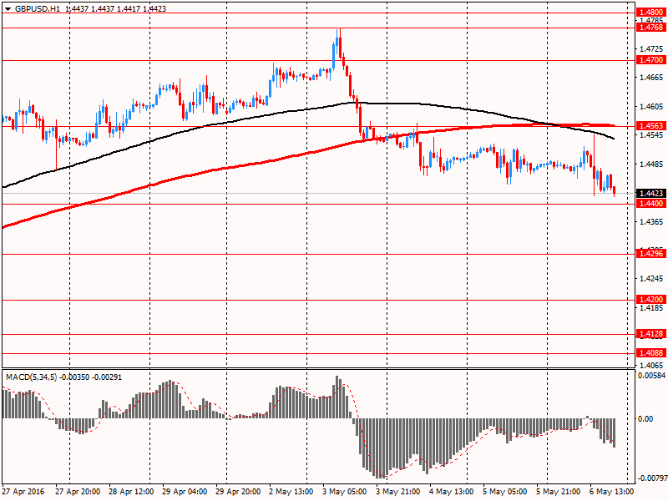Select the 1.4800 red price level label

click(651, 13)
